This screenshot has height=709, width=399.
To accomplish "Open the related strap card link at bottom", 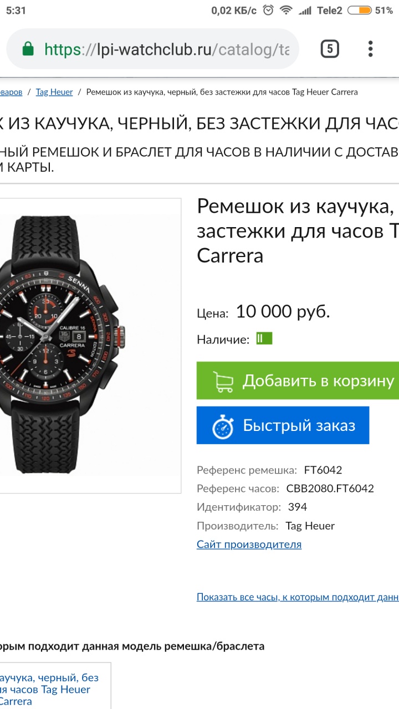I will click(x=49, y=689).
